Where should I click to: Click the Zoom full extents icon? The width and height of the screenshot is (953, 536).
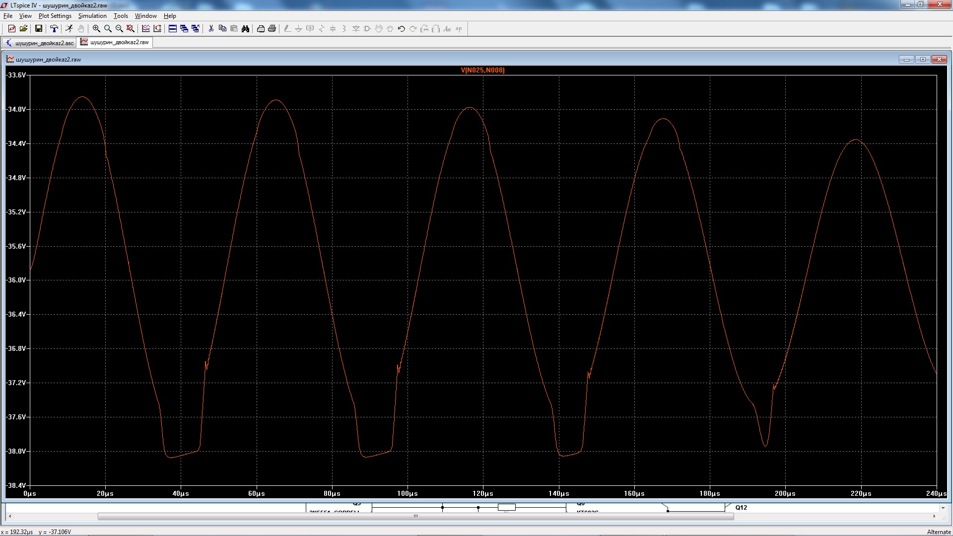tap(131, 29)
